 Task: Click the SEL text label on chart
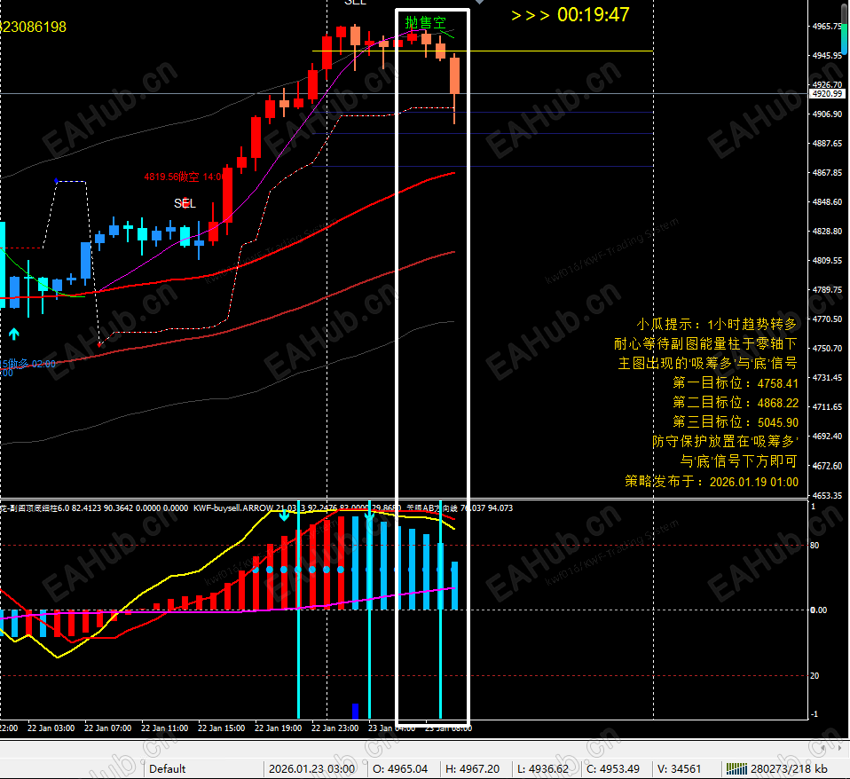185,203
